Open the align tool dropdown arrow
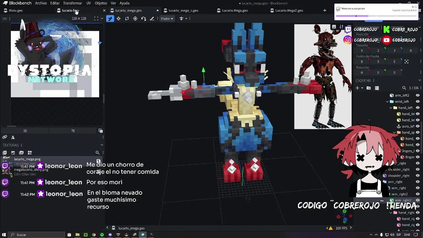This screenshot has height=238, width=423. pyautogui.click(x=186, y=19)
